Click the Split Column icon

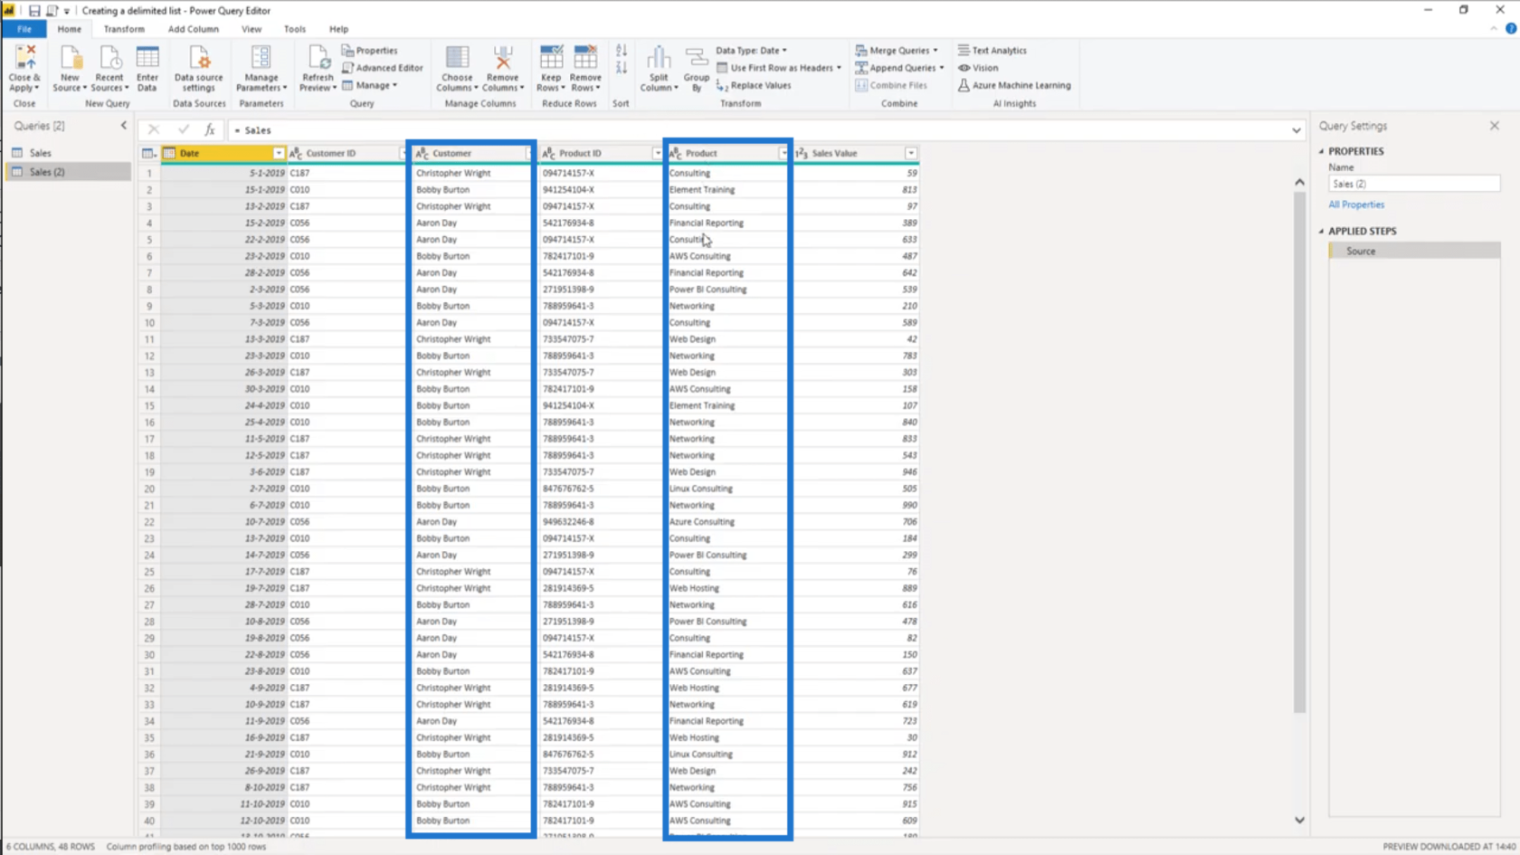point(659,58)
